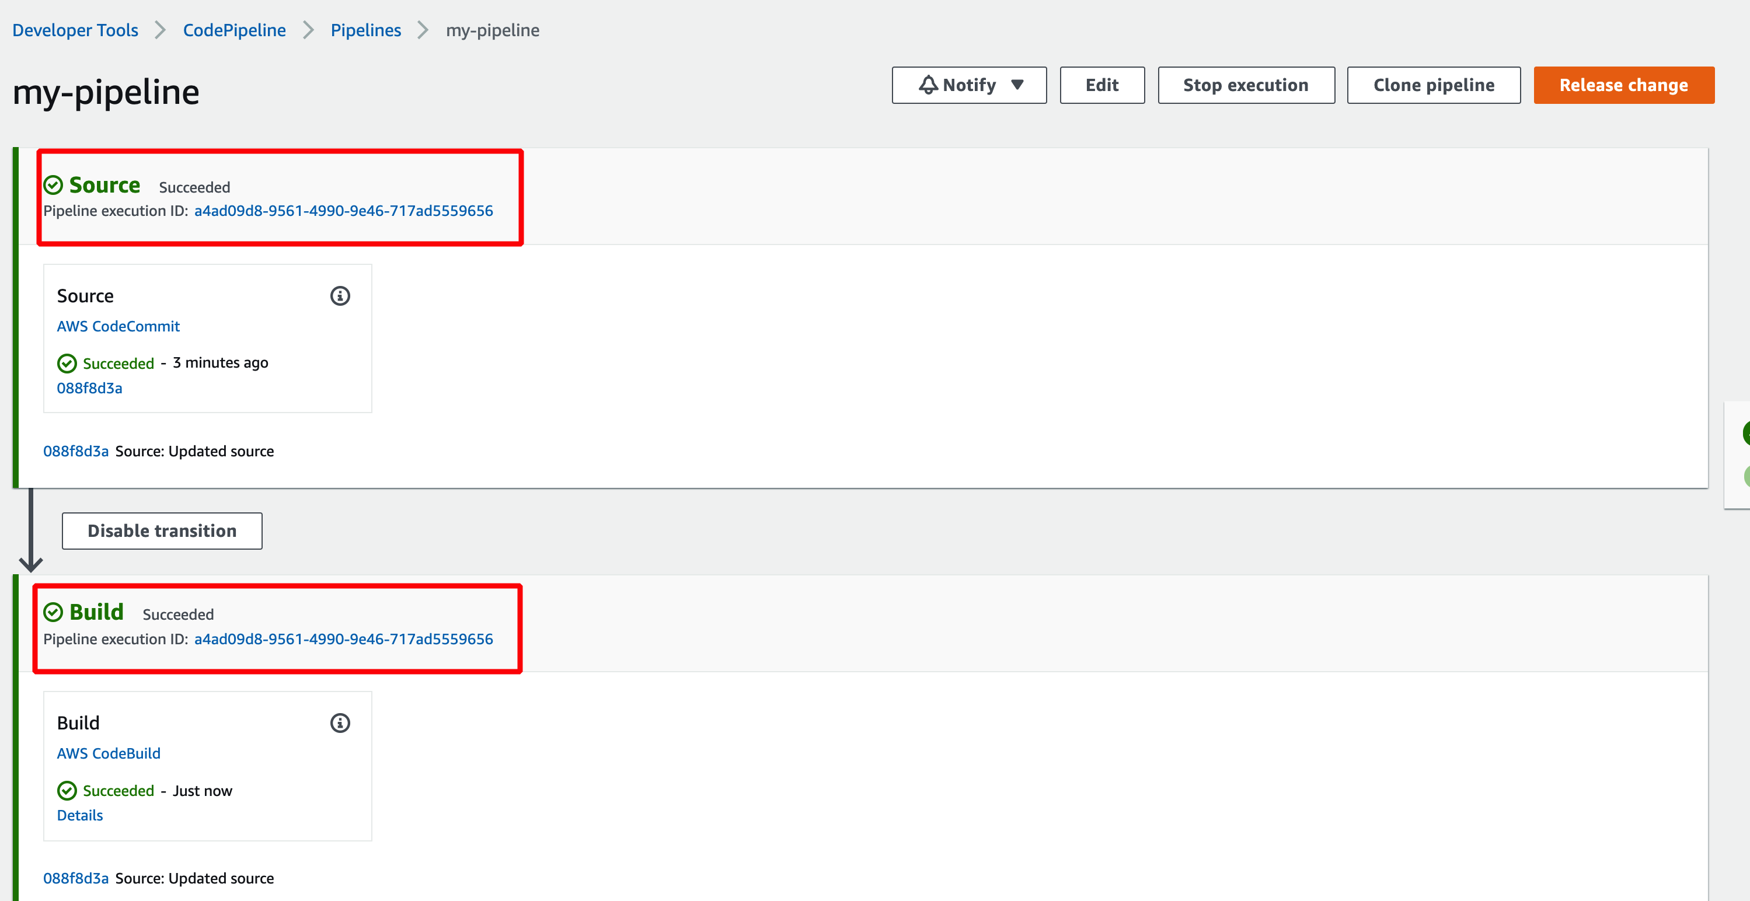
Task: Click the Clone pipeline button
Action: pyautogui.click(x=1434, y=85)
